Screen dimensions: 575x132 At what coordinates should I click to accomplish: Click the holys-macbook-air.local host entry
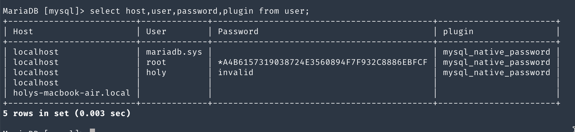(x=72, y=93)
